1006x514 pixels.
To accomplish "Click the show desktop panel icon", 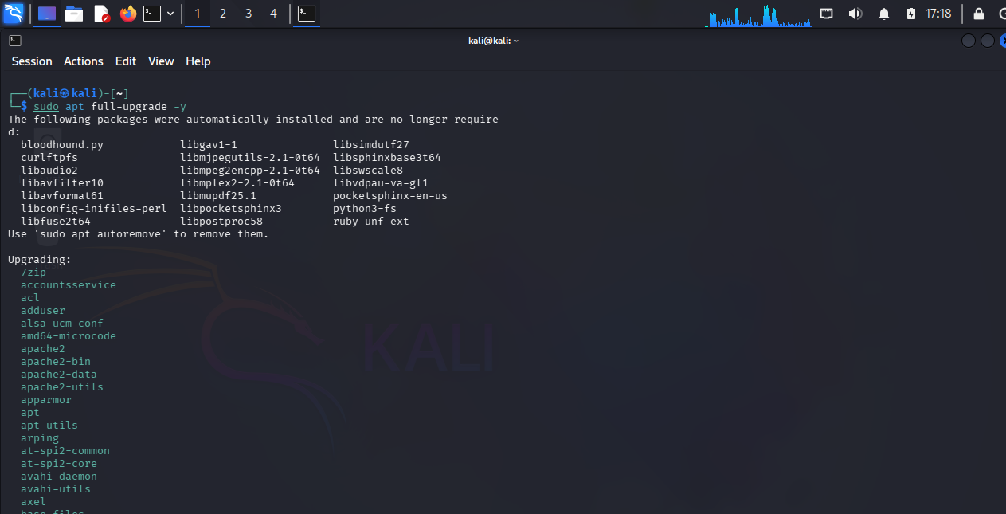I will 47,14.
